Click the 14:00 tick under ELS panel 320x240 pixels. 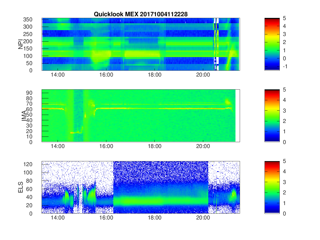58,218
